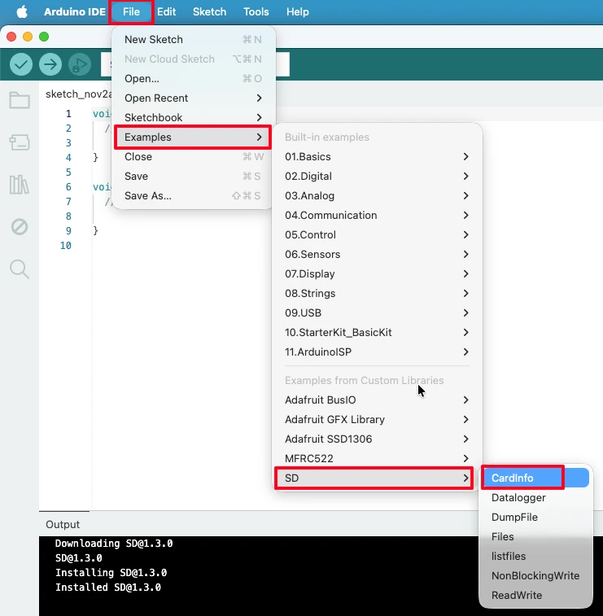
Task: Expand 08.Strings examples
Action: coord(377,294)
